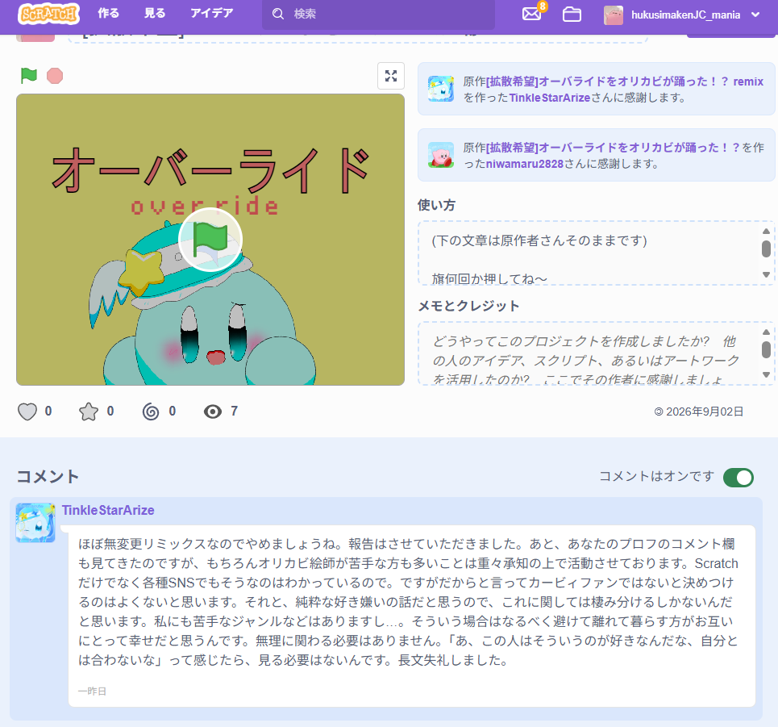Click the Scratch logo

48,14
